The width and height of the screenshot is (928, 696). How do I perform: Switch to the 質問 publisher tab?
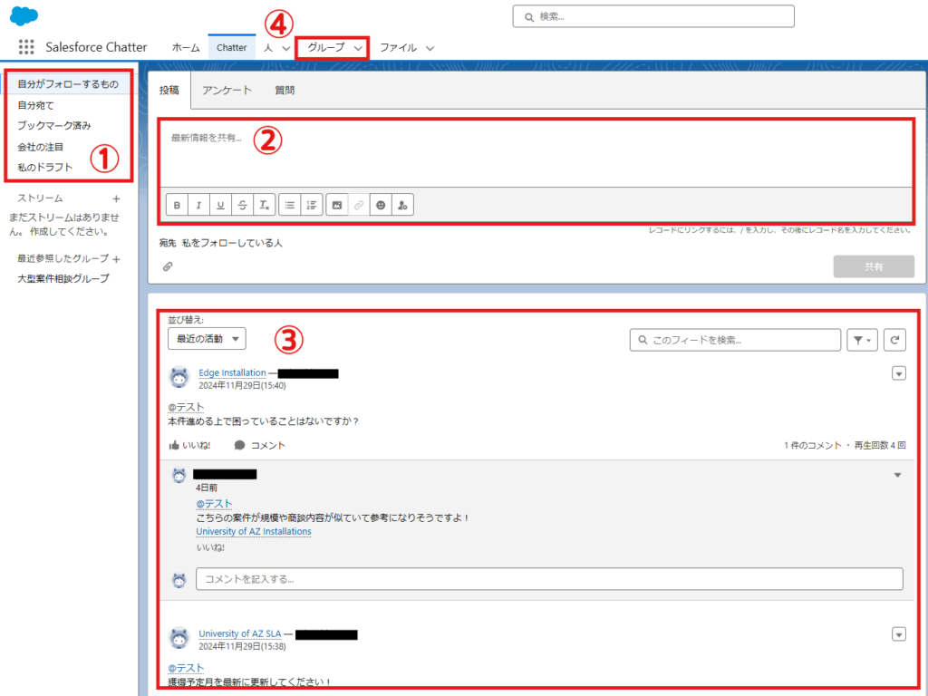click(x=285, y=90)
